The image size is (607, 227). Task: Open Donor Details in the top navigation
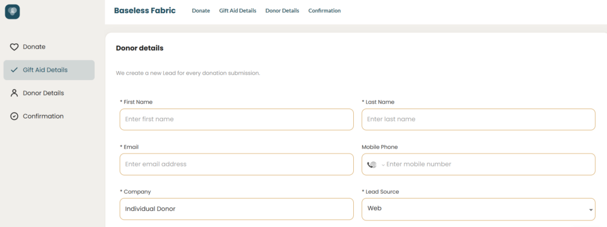click(x=282, y=11)
